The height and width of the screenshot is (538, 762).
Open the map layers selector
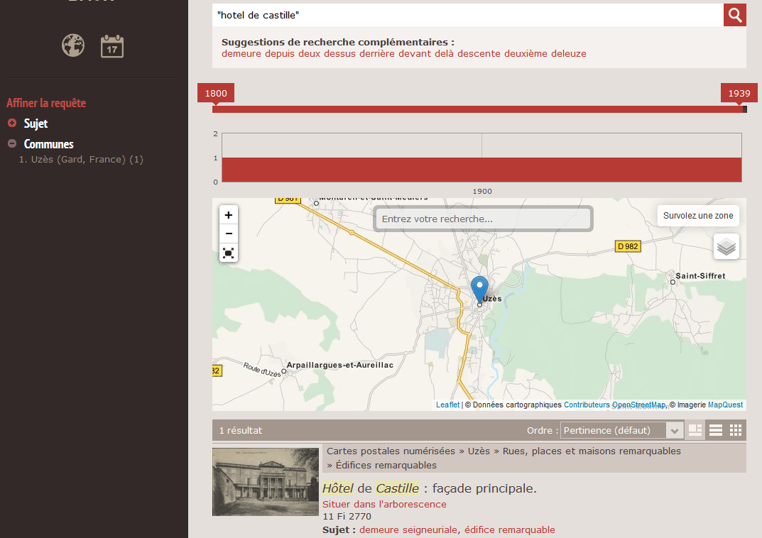coord(726,247)
